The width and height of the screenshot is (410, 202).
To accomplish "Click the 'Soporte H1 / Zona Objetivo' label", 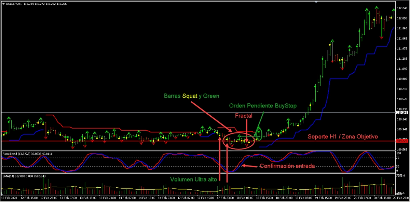I will point(343,136).
